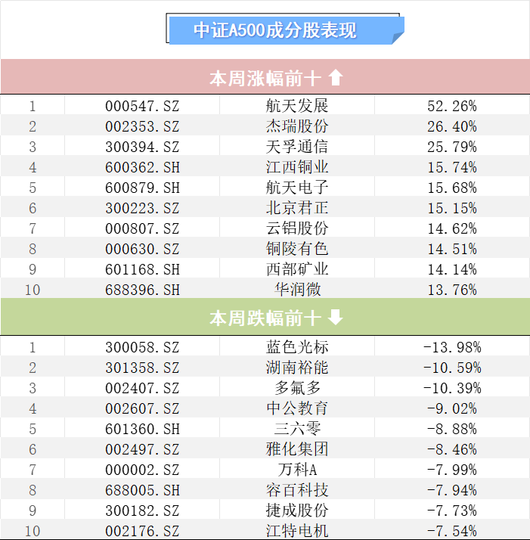Click stock code 688396.SH
This screenshot has height=540, width=530.
[x=142, y=290]
